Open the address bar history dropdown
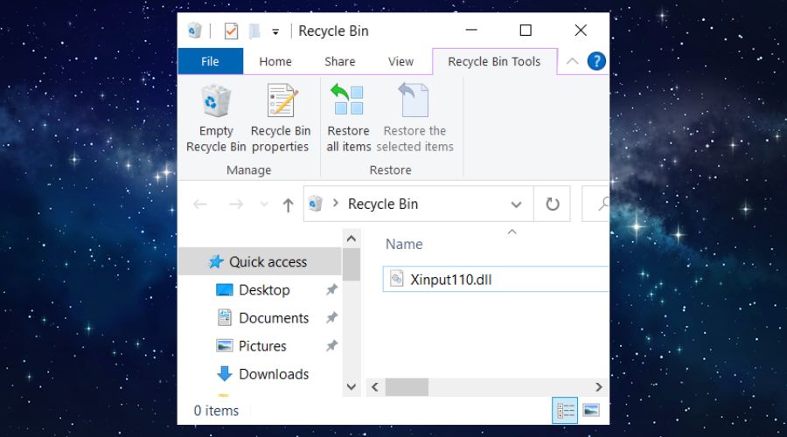Screen dimensions: 787x437 click(516, 205)
